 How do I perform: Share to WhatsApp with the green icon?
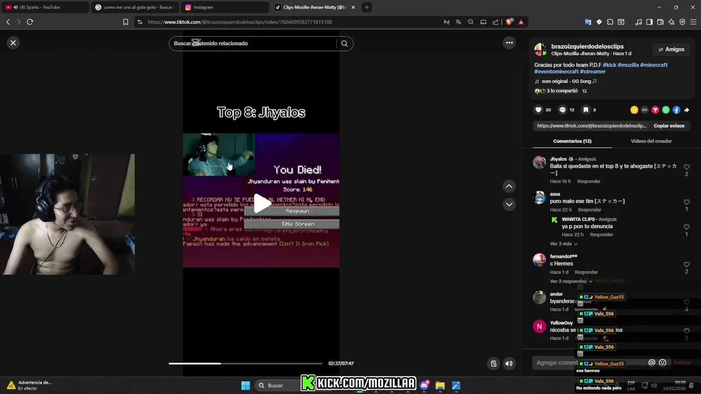[x=666, y=110]
